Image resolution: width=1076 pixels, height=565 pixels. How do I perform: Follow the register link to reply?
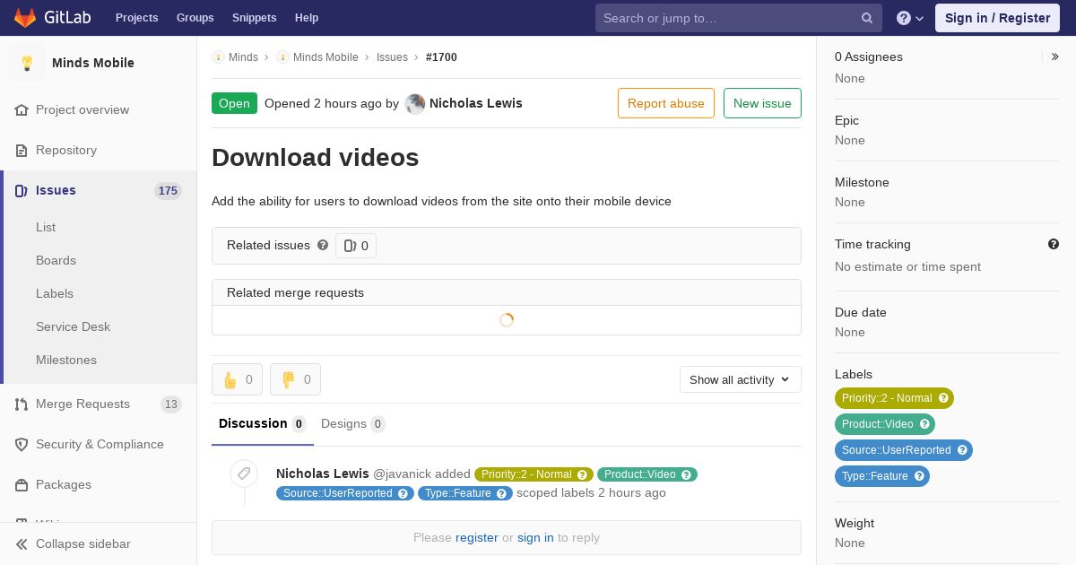[x=476, y=537]
